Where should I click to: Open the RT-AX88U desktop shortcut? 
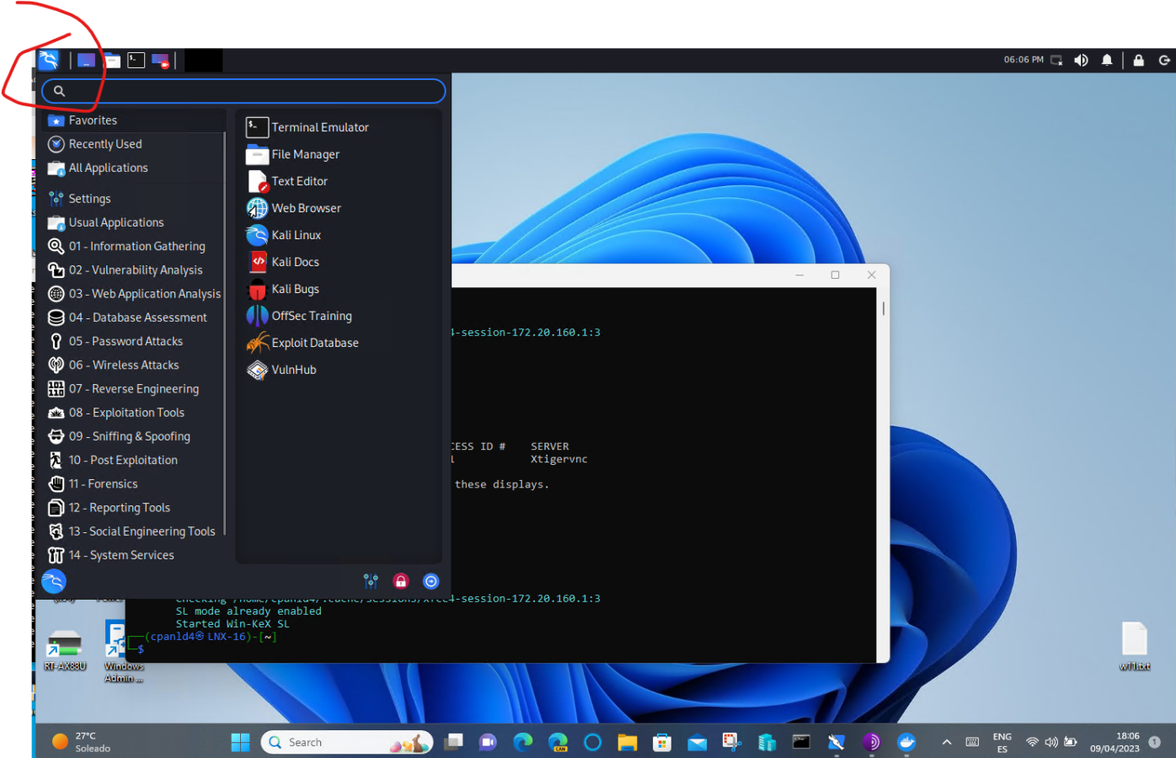[x=65, y=649]
